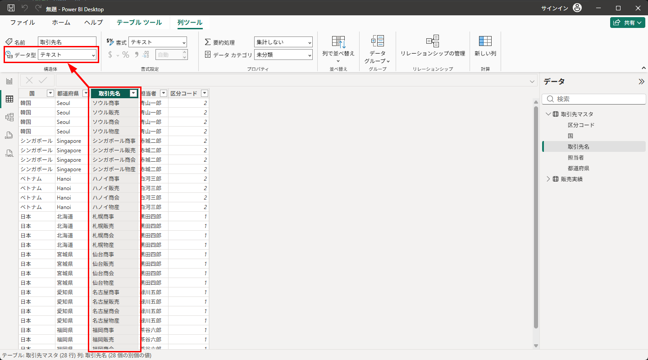Click the 名前 column name field

(67, 42)
